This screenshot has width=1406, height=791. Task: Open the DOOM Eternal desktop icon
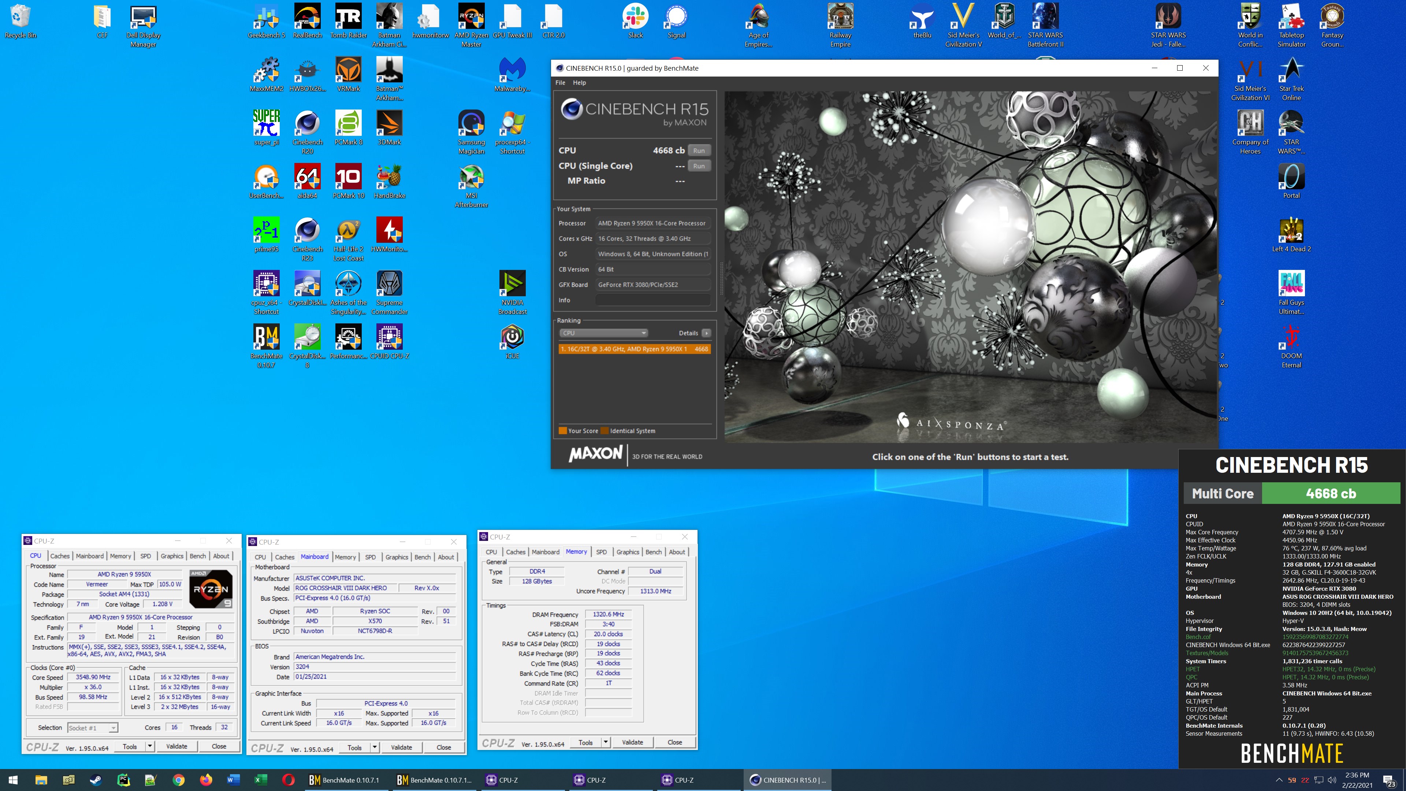coord(1291,347)
